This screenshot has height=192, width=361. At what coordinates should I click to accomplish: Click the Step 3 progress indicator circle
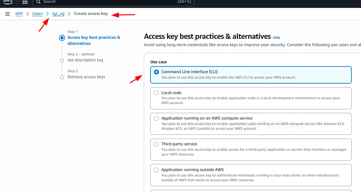point(62,77)
